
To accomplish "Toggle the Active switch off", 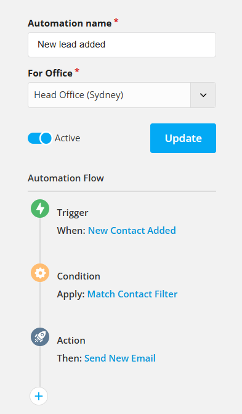I will click(x=39, y=138).
